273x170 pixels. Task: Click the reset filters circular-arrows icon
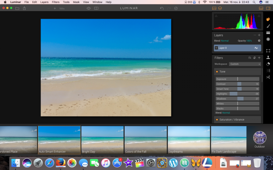(x=254, y=58)
